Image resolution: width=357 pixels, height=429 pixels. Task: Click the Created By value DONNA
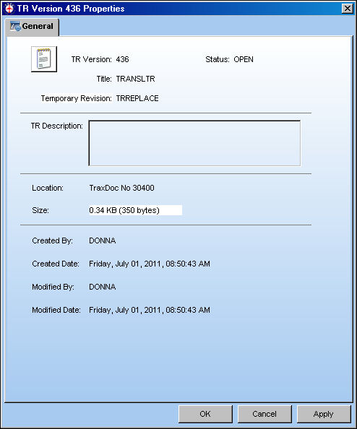(103, 240)
